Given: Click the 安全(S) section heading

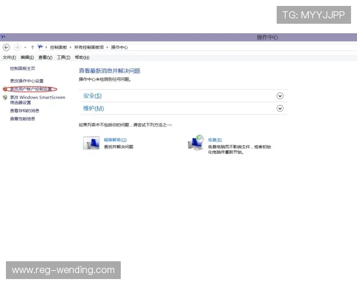Looking at the screenshot, I should coord(92,96).
